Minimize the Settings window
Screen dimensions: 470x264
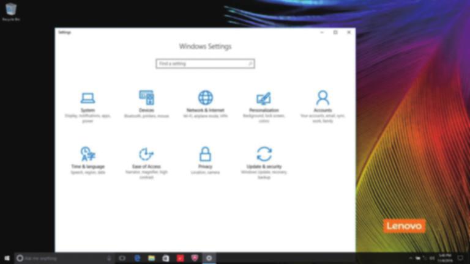click(x=322, y=32)
